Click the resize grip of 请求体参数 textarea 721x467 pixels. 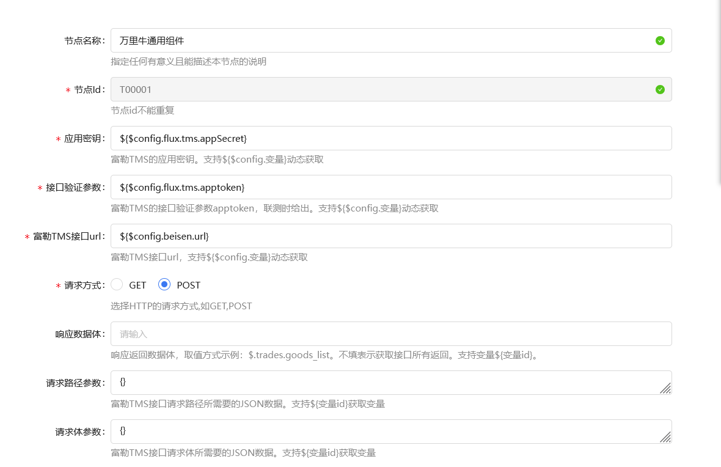click(x=666, y=437)
